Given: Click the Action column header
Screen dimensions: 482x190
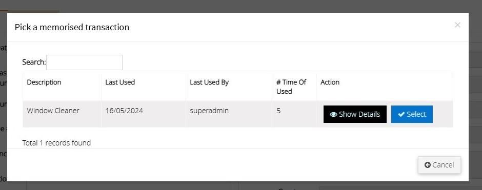Looking at the screenshot, I should pos(330,82).
